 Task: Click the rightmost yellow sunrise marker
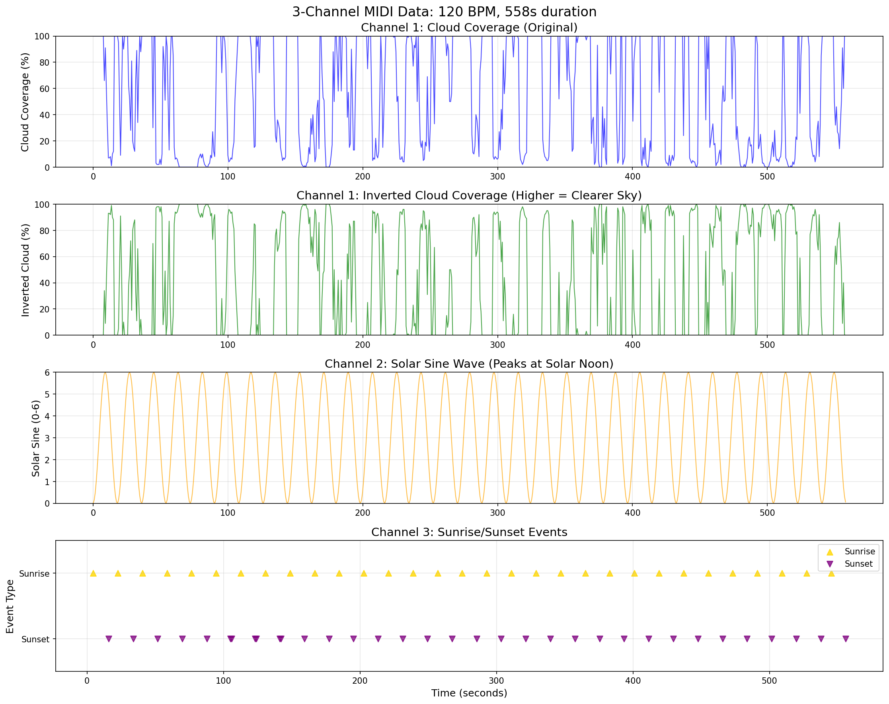[831, 573]
